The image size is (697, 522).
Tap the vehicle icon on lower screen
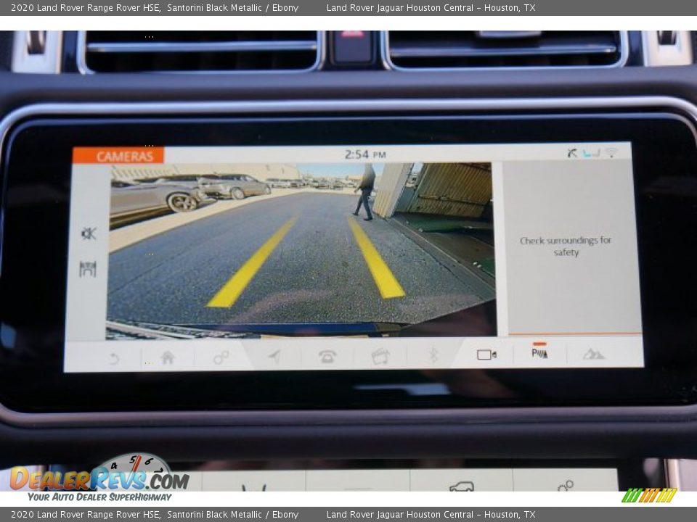[462, 486]
